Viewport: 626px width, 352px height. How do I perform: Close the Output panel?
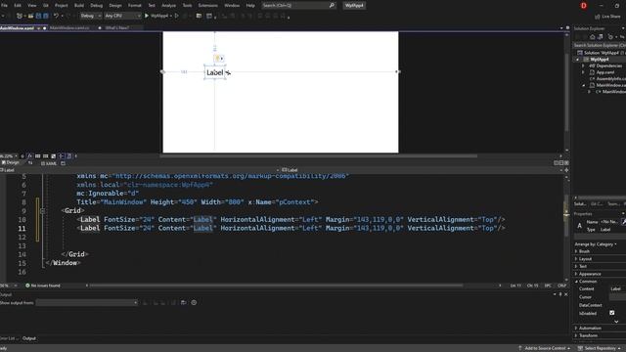566,294
